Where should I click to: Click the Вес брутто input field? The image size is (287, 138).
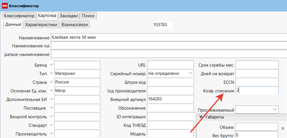pyautogui.click(x=256, y=135)
